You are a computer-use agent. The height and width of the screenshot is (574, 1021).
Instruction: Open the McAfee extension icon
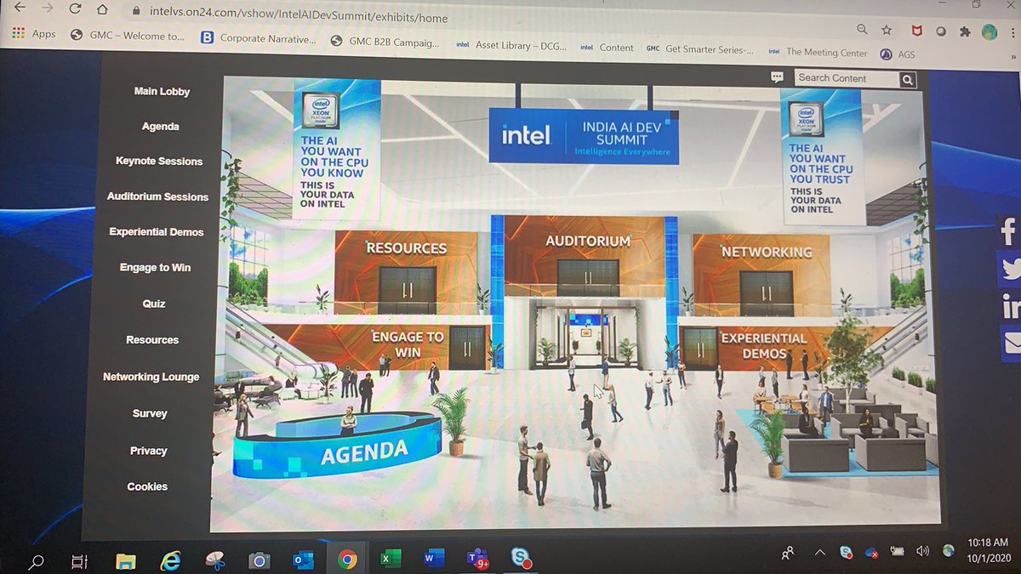tap(915, 31)
